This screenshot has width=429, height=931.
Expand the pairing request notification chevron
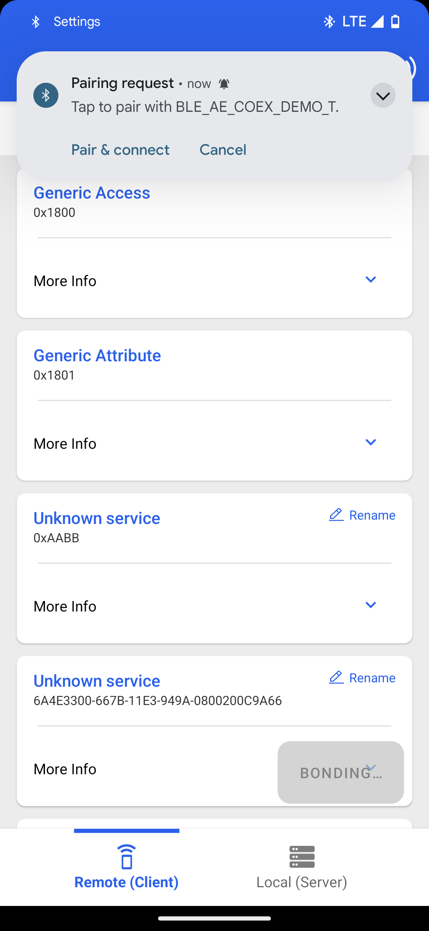[x=383, y=95]
